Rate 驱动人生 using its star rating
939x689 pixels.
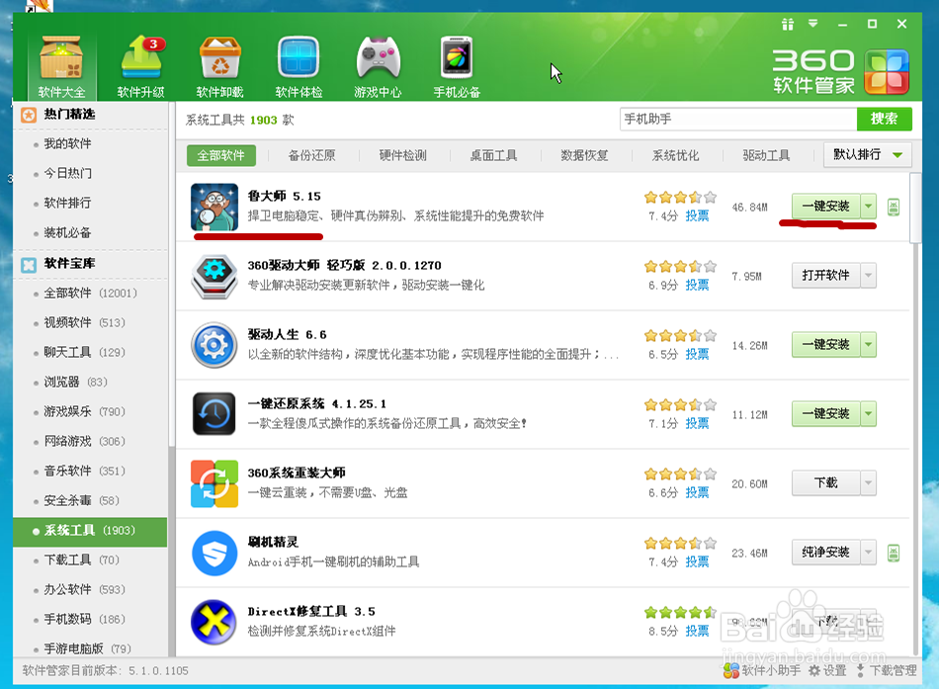pos(680,335)
